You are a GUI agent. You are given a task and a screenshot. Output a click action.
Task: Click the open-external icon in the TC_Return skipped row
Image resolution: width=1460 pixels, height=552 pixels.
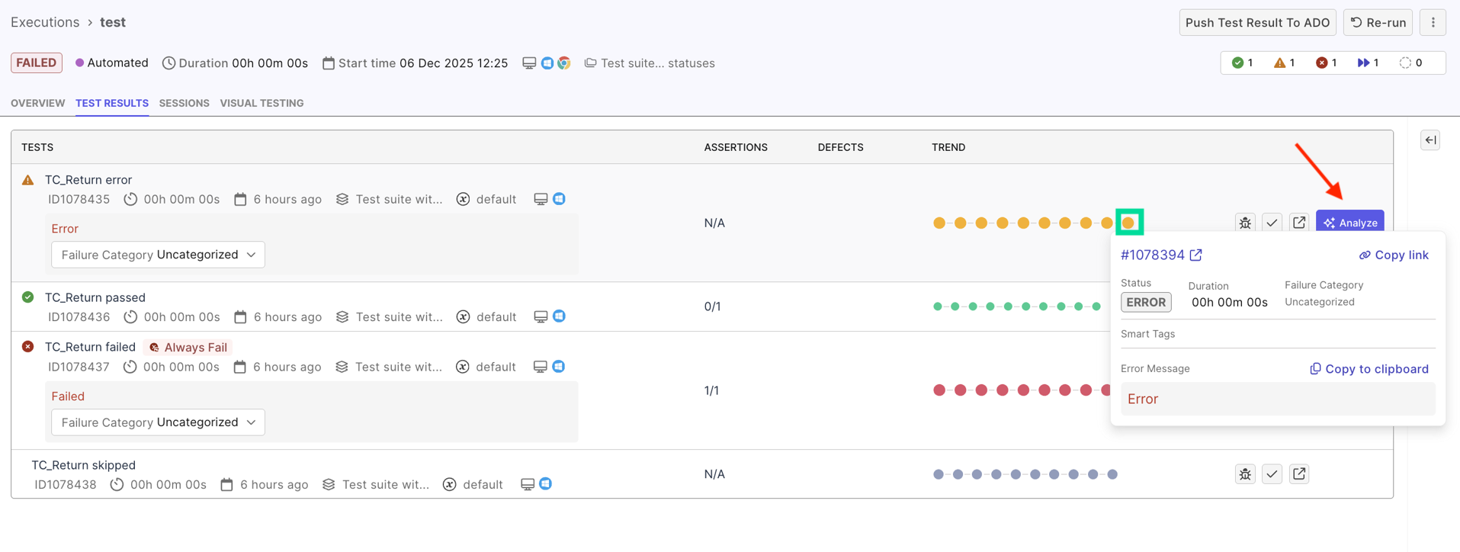(1299, 474)
